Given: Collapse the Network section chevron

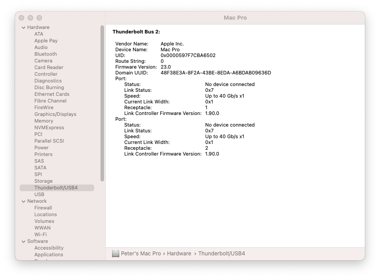Looking at the screenshot, I should pyautogui.click(x=24, y=201).
